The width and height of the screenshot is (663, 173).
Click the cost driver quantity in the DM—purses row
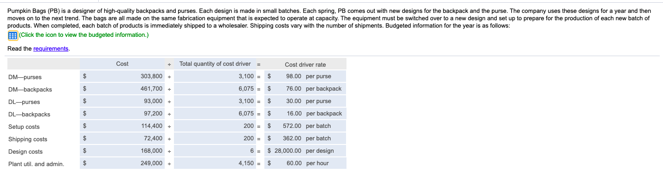coord(215,76)
